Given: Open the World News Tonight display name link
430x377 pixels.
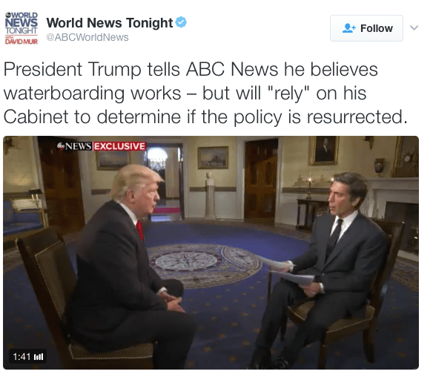Looking at the screenshot, I should [x=110, y=22].
